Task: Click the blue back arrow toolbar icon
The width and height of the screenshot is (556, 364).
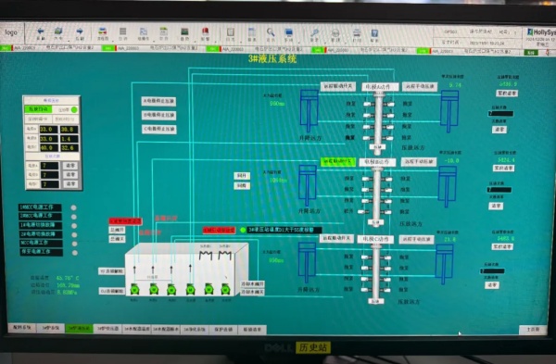Action: [41, 31]
